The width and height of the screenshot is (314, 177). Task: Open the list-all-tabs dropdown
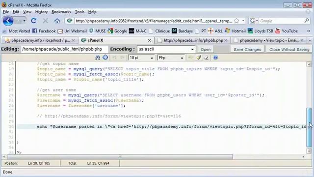tap(310, 40)
